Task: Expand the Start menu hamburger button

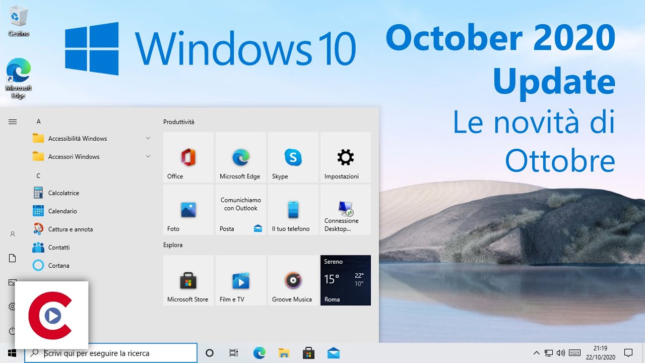Action: coord(13,122)
